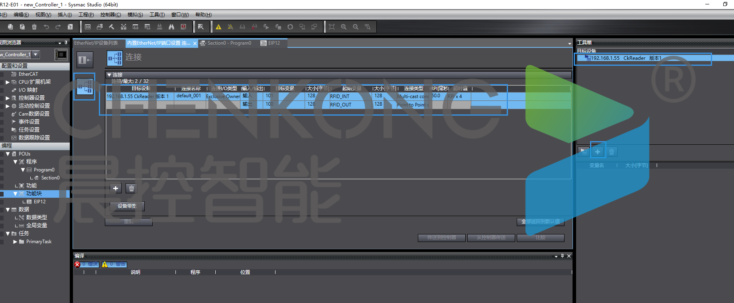This screenshot has width=734, height=303.
Task: Click the hammer build toolbar icon
Action: [x=112, y=27]
